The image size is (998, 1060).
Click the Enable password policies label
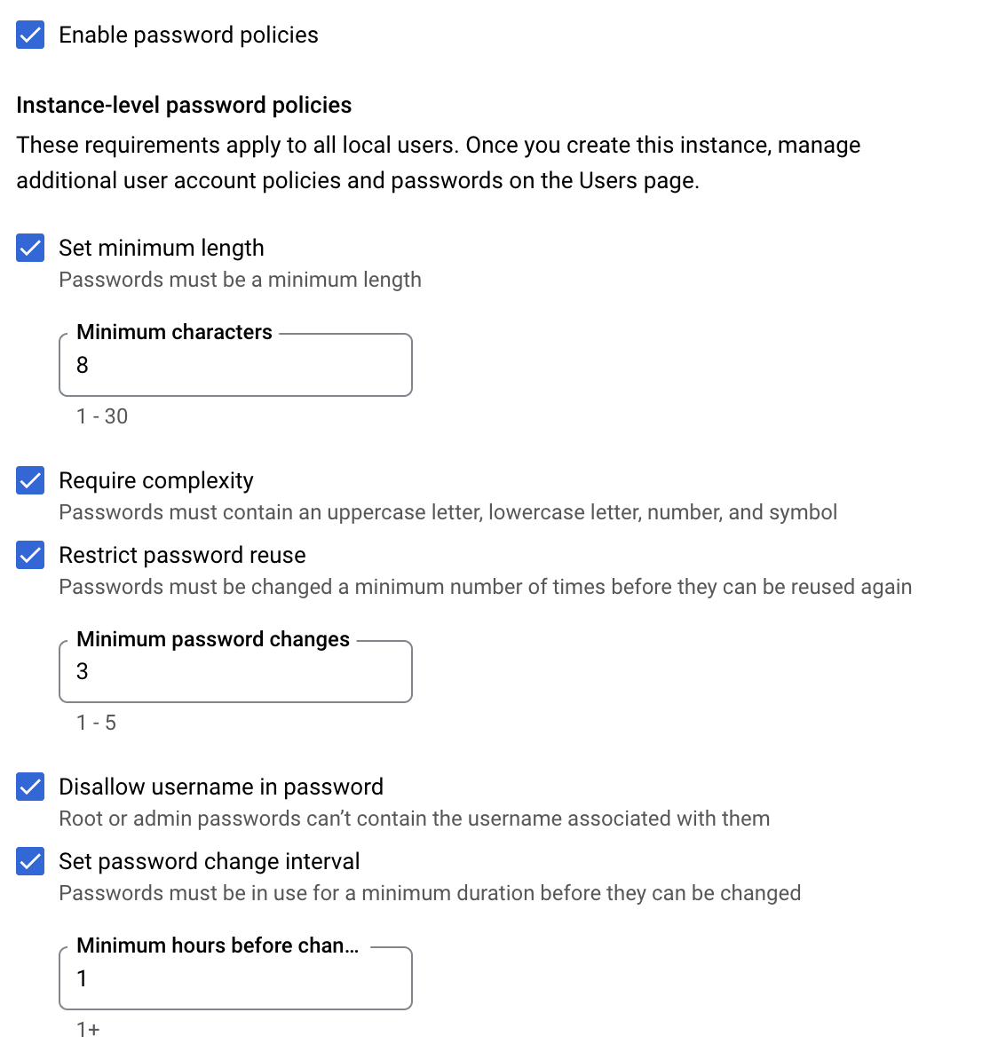coord(188,35)
